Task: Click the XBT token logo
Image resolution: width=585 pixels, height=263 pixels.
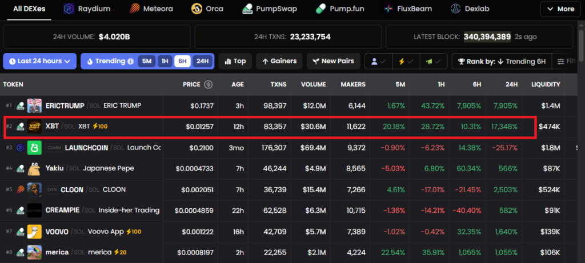Action: [35, 127]
